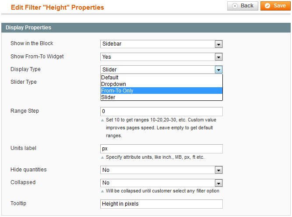Screen dimensions: 292x217
Task: Collapse the Display Type dropdown arrow
Action: click(x=219, y=70)
